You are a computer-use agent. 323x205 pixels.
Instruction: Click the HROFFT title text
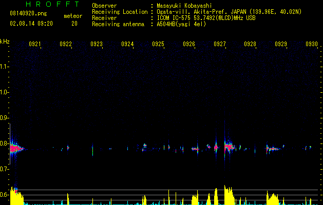[52, 4]
